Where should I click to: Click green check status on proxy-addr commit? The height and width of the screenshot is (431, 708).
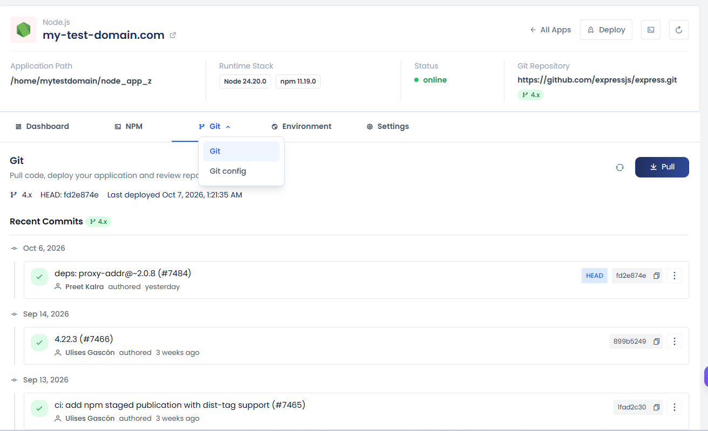click(39, 277)
